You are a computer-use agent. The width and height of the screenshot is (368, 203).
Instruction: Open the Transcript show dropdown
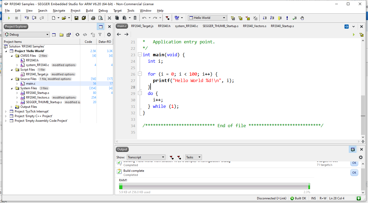[146, 157]
